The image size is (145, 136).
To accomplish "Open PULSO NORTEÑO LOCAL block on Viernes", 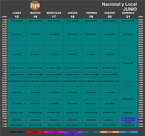I will pos(91,81).
